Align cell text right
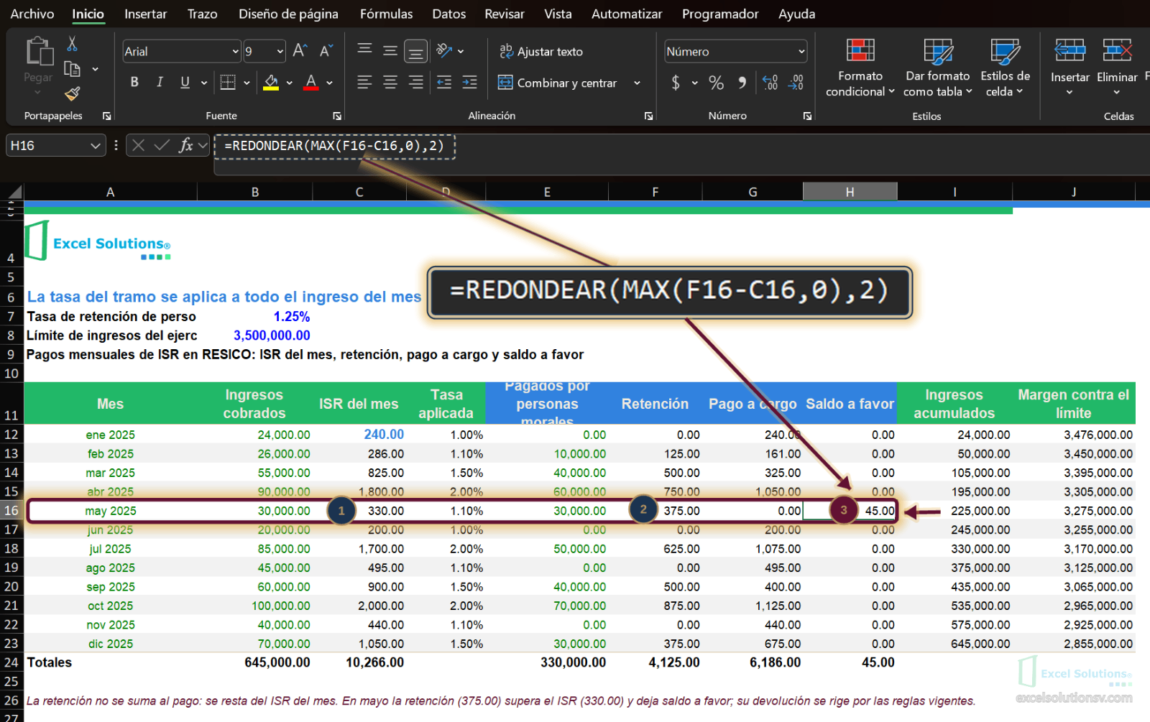 click(415, 82)
